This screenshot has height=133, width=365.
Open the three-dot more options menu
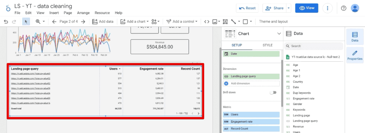pos(328,8)
